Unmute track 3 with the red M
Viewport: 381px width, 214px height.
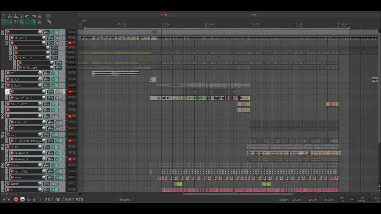pos(70,43)
